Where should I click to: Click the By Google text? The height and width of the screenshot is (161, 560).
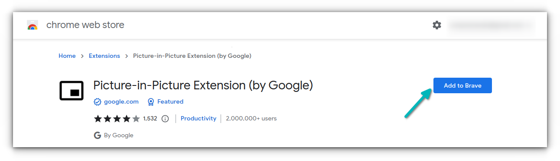pyautogui.click(x=119, y=136)
